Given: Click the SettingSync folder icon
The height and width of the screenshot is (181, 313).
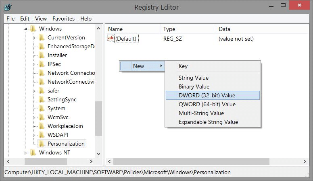Looking at the screenshot, I should pos(42,99).
